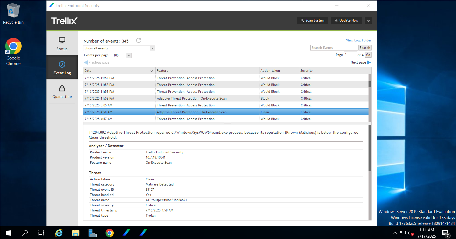Sort by the Feature column header
The width and height of the screenshot is (456, 239).
point(207,71)
